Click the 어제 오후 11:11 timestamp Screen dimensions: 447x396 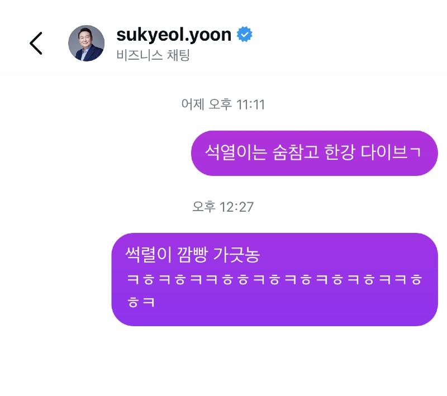223,104
